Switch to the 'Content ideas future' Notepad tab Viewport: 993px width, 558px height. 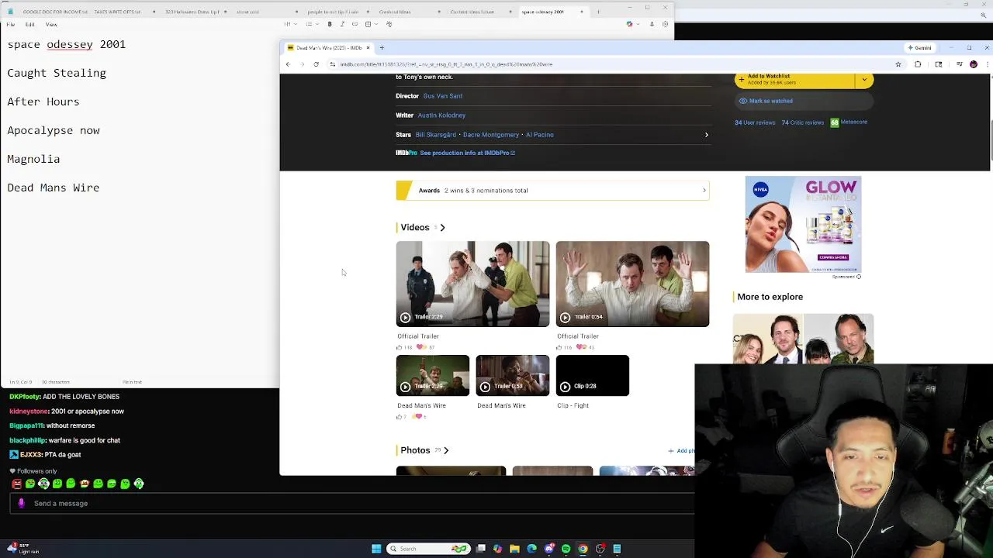[472, 12]
